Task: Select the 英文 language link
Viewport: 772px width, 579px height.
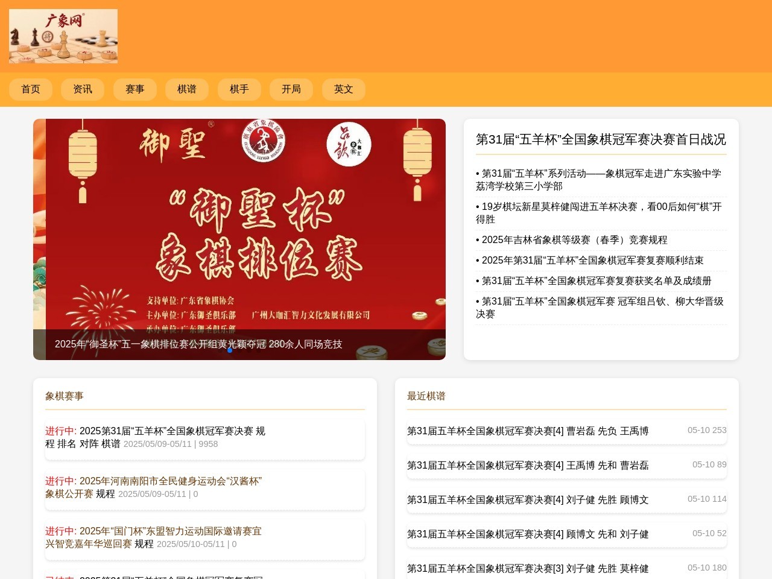Action: point(344,89)
